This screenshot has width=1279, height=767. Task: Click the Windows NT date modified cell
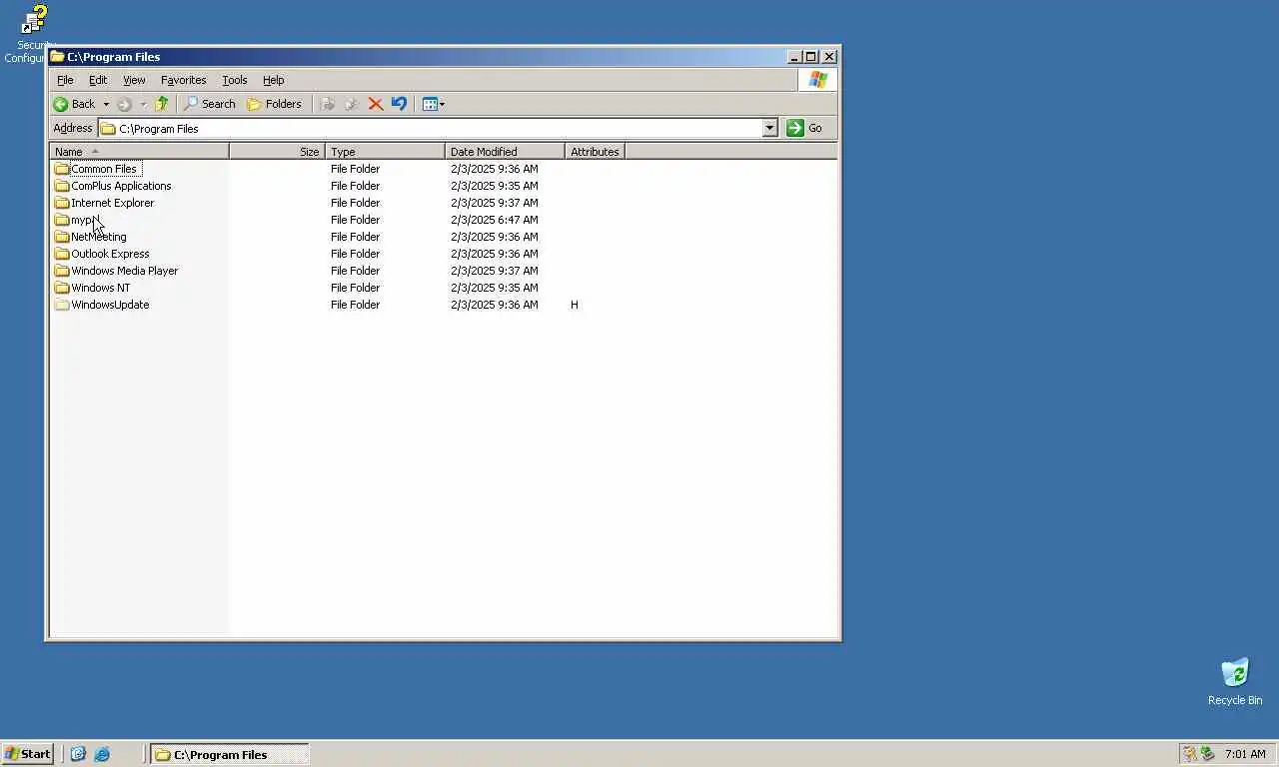click(x=495, y=288)
